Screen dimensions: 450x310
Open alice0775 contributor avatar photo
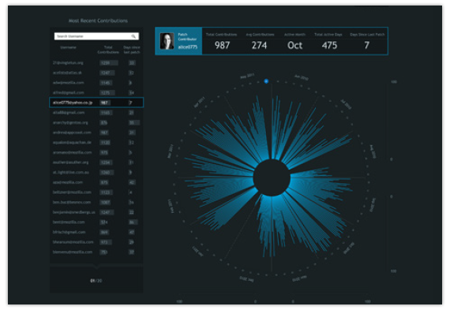[167, 41]
